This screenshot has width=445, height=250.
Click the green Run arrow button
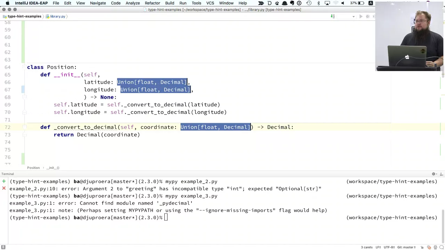tap(361, 16)
